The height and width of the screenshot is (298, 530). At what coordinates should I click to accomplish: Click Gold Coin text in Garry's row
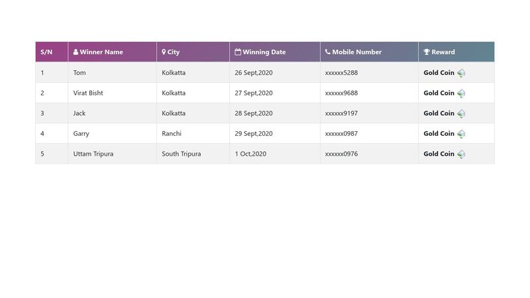pyautogui.click(x=439, y=134)
